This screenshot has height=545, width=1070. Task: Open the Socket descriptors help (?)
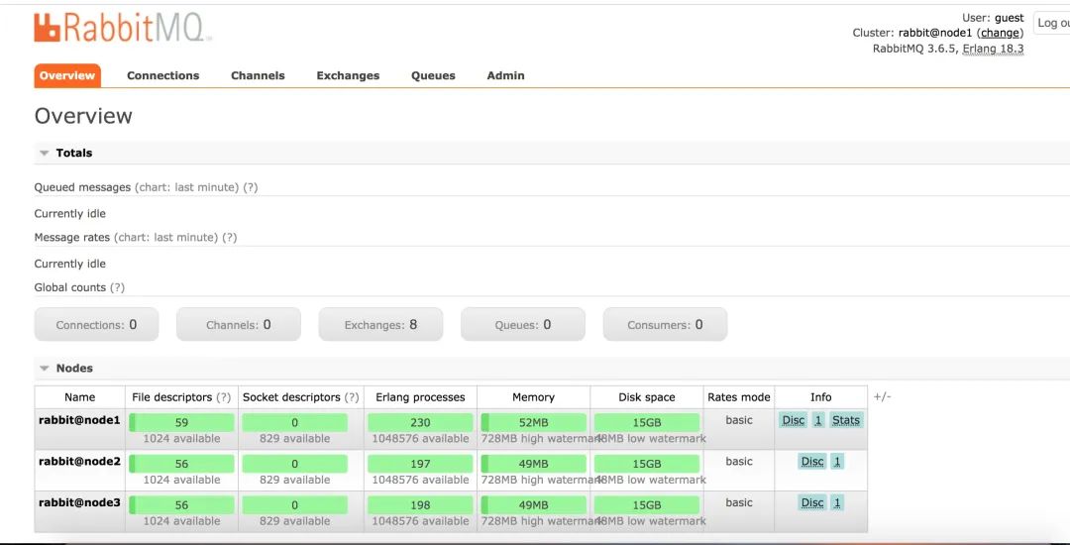352,397
